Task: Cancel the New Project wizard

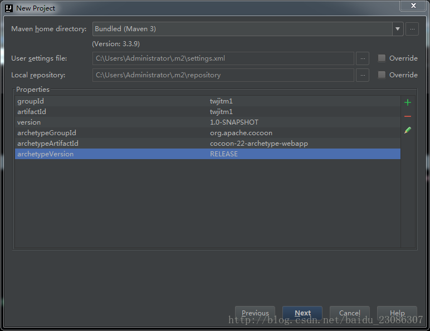Action: click(350, 313)
